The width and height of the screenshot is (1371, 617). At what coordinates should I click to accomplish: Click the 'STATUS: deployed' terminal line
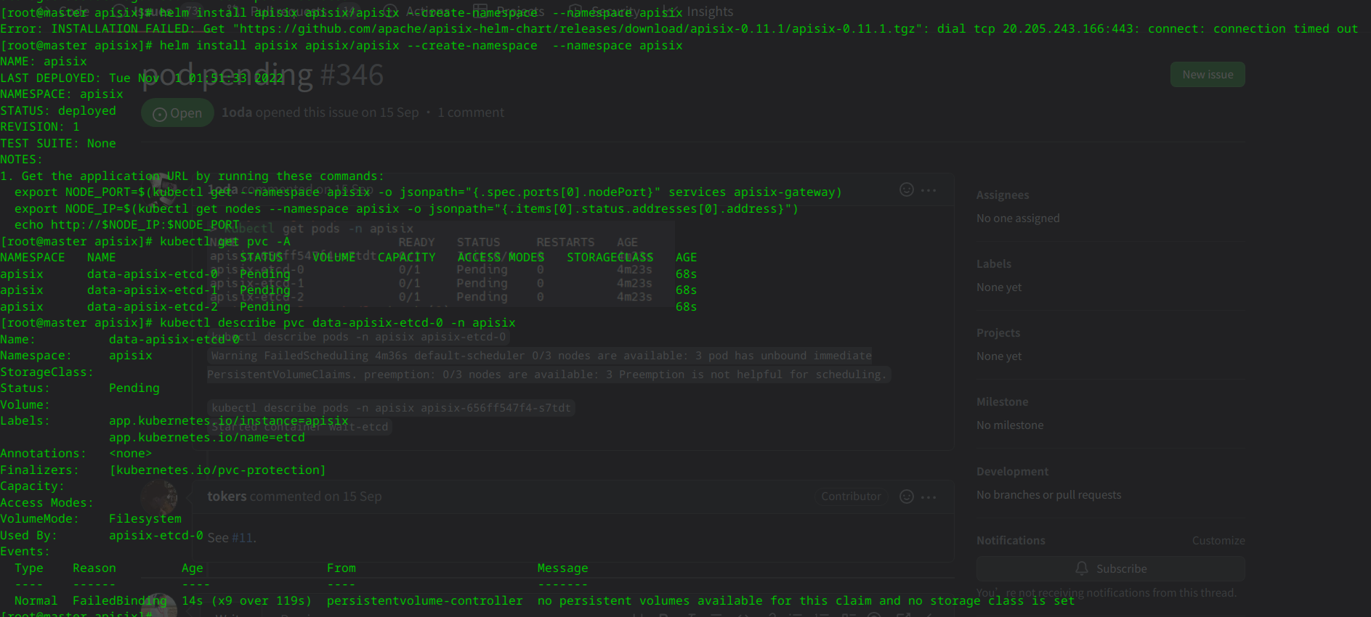(58, 111)
